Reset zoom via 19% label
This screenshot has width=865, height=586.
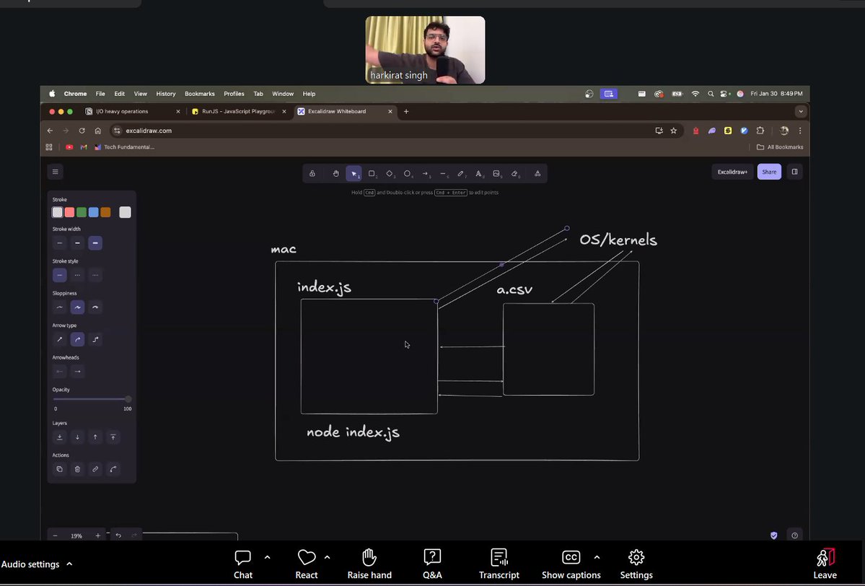pos(76,535)
